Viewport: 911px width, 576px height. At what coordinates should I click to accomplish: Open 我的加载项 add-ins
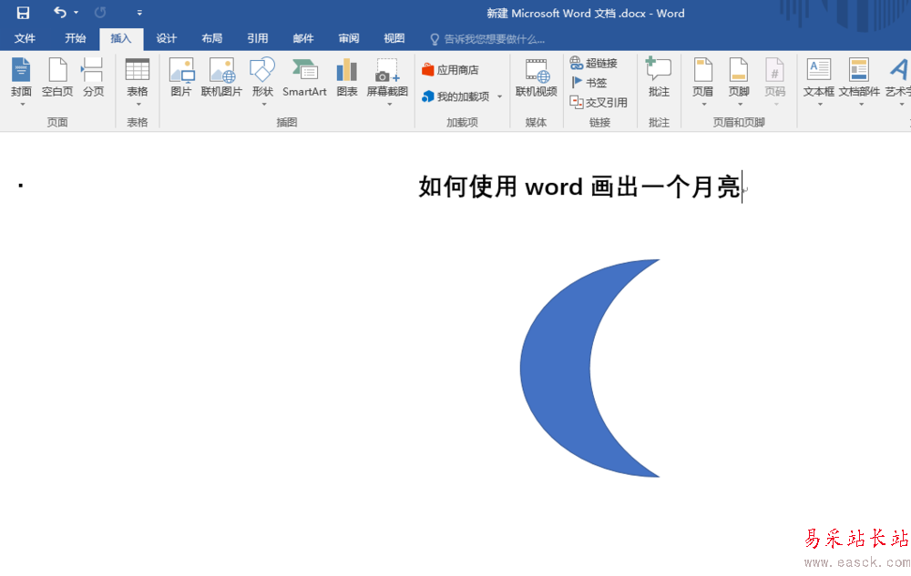click(x=456, y=96)
